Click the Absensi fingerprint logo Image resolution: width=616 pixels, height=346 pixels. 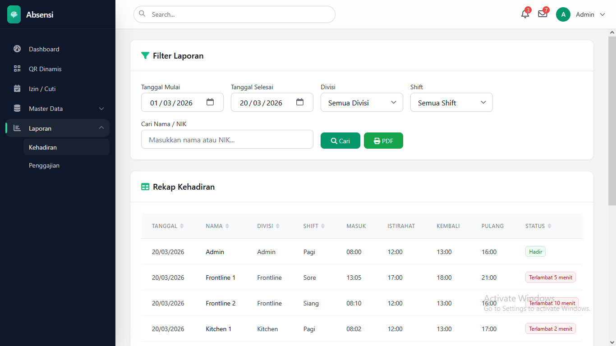[14, 14]
